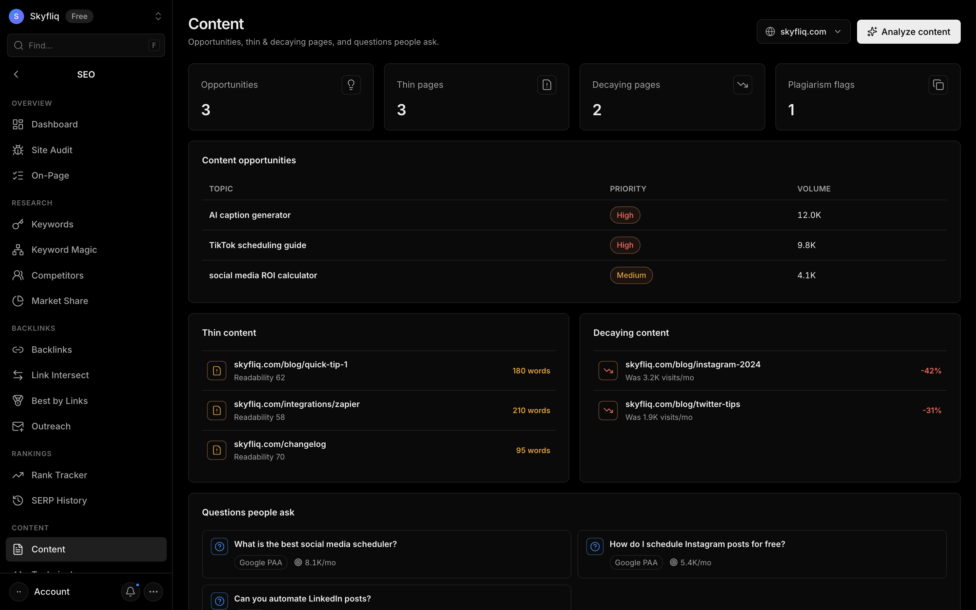This screenshot has width=976, height=610.
Task: Click the Free plan badge
Action: [x=79, y=16]
